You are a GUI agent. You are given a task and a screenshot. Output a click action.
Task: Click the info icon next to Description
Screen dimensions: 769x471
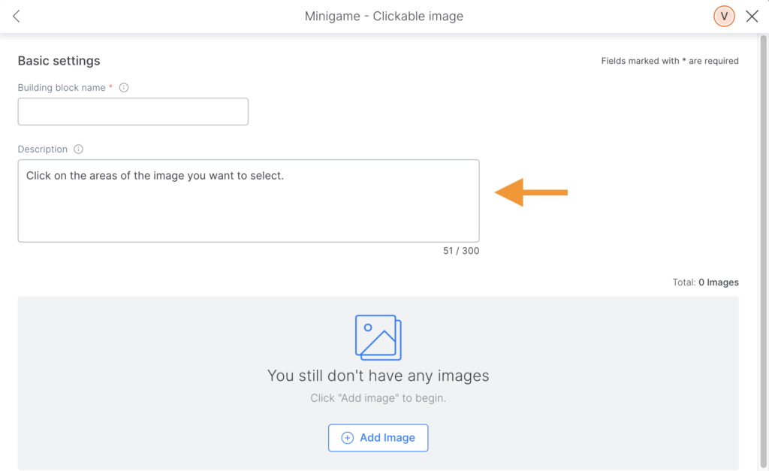(x=79, y=149)
